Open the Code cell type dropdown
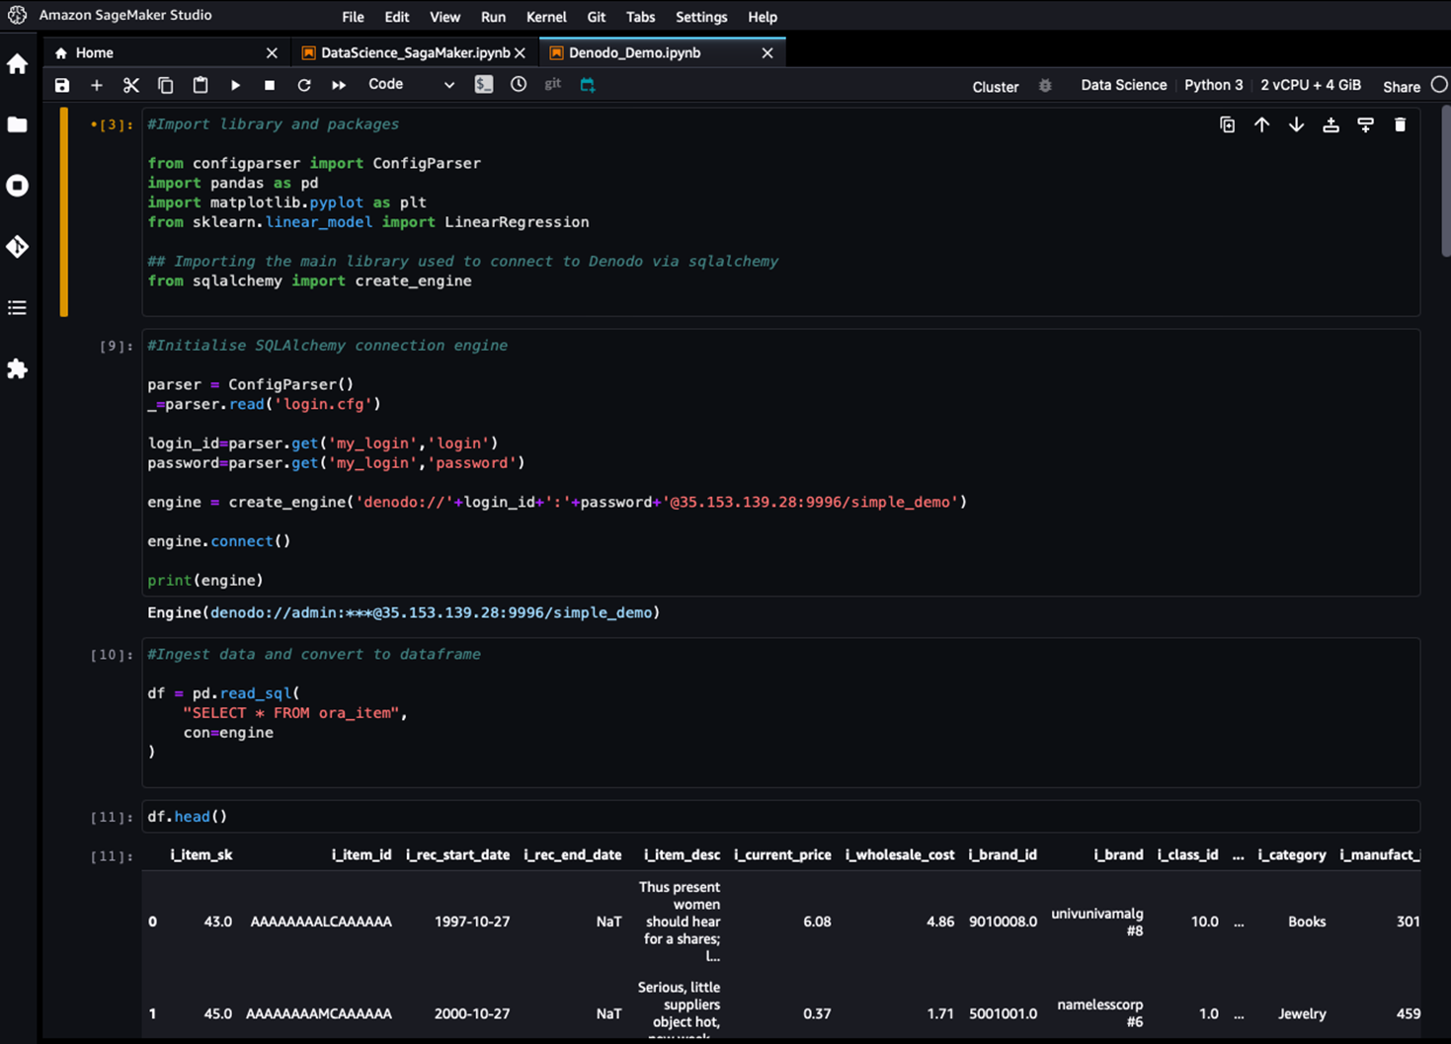1451x1044 pixels. 411,85
